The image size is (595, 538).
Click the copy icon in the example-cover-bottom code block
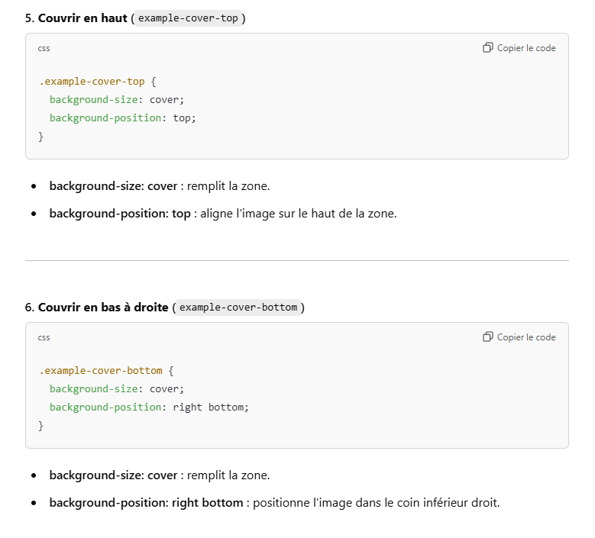488,337
